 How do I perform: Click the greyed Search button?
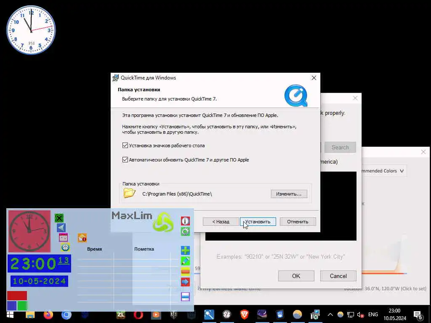(340, 147)
